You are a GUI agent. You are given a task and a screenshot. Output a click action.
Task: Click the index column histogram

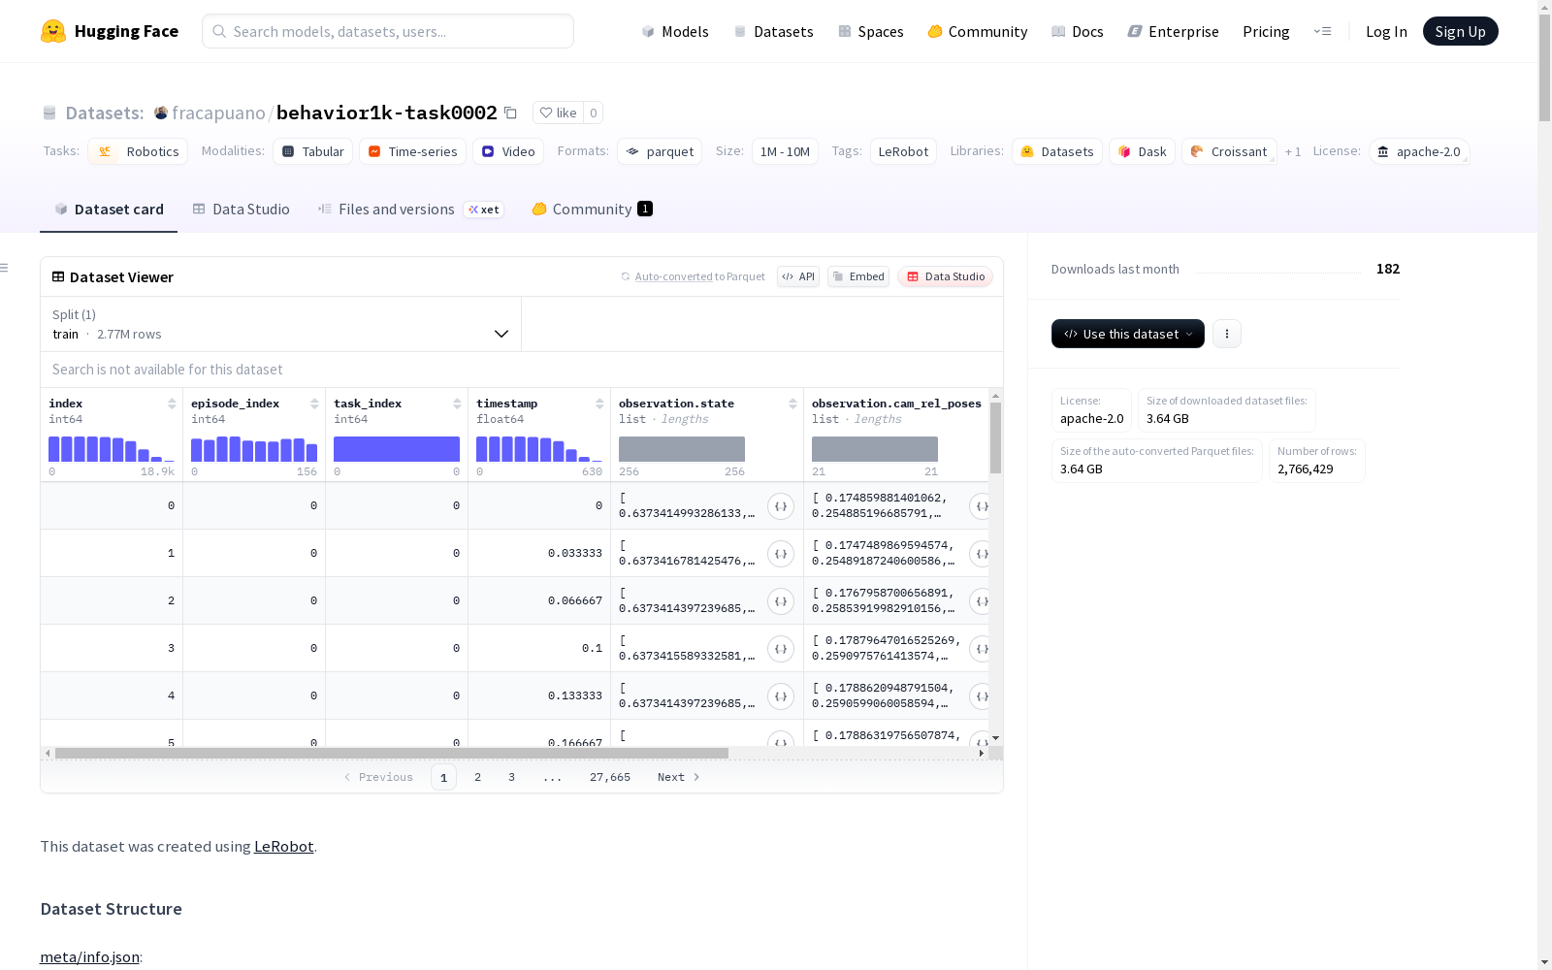pos(112,449)
